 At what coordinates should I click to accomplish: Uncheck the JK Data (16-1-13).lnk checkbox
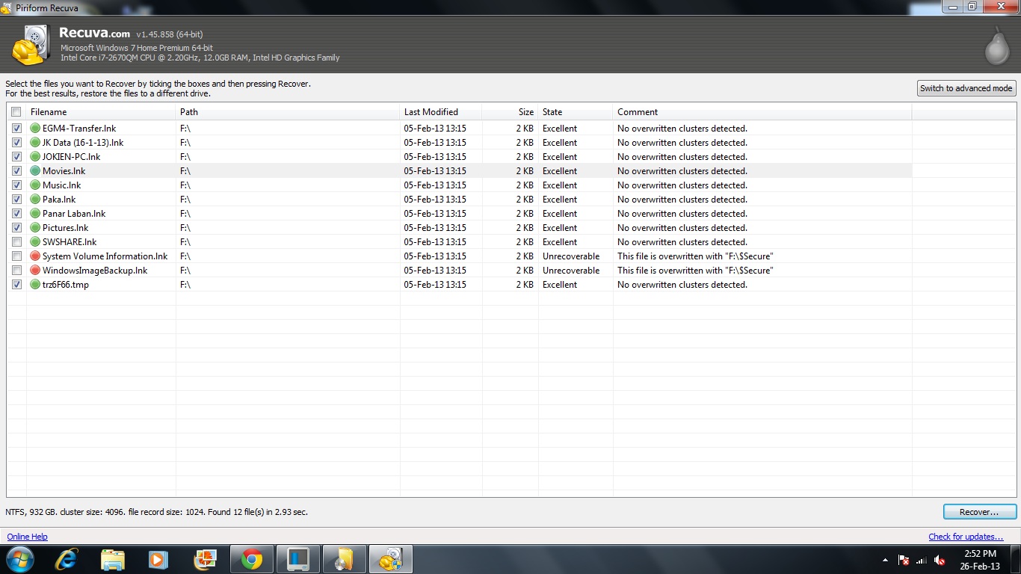[16, 143]
